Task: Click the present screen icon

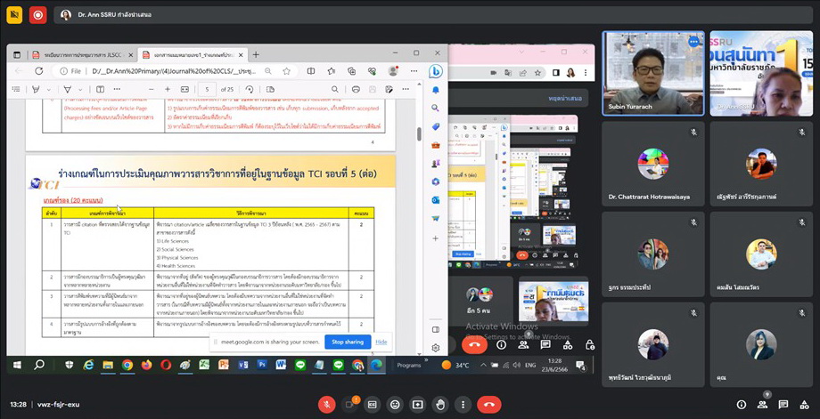Action: pos(417,405)
